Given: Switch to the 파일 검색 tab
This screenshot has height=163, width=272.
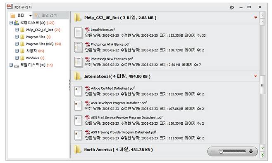Looking at the screenshot, I should 50,15.
